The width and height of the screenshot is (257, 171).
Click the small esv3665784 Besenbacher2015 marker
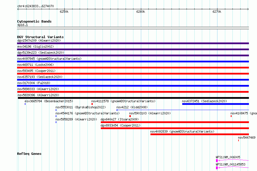[x=25, y=104]
